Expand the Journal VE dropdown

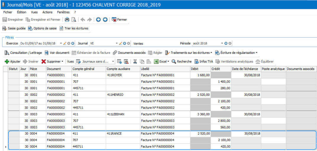[117, 43]
